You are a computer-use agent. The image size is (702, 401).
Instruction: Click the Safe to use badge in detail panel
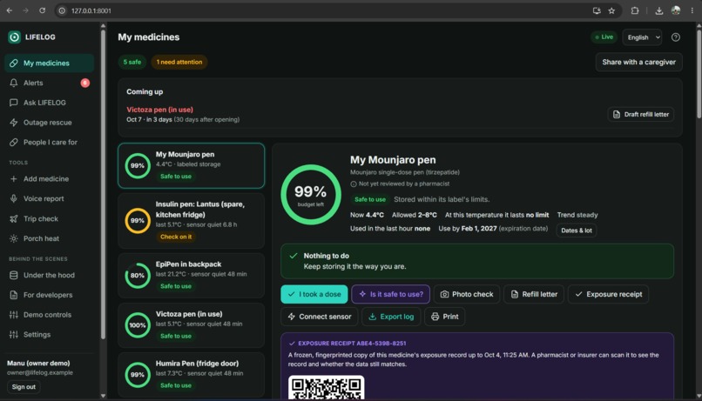(370, 199)
